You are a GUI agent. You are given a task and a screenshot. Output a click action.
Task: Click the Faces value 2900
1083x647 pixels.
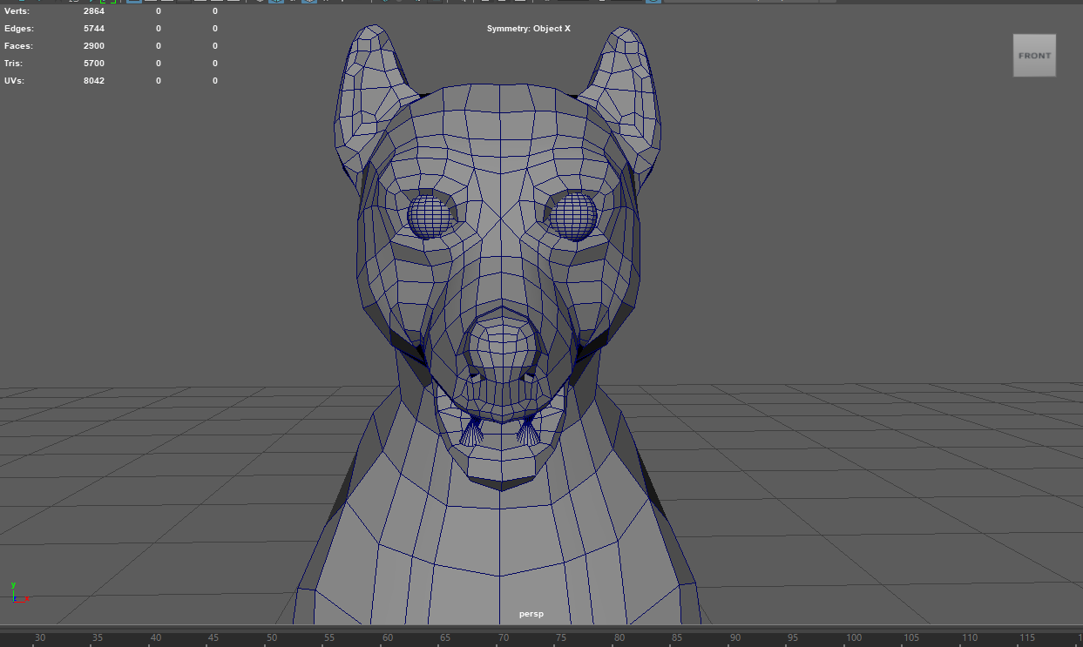(x=94, y=46)
